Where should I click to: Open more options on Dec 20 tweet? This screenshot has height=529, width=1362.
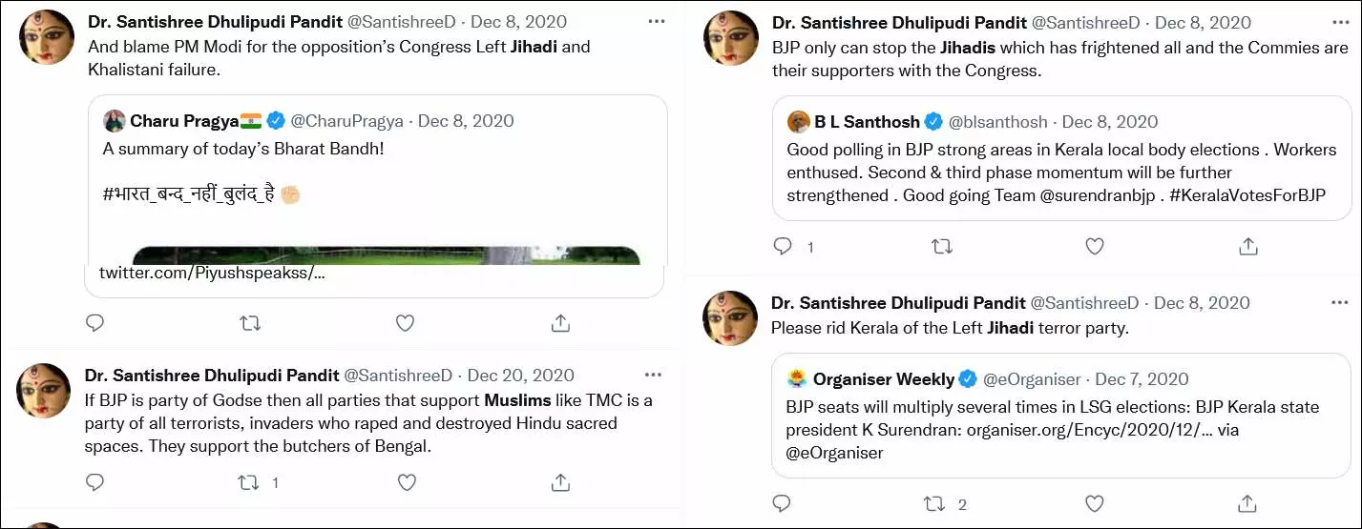pyautogui.click(x=653, y=376)
